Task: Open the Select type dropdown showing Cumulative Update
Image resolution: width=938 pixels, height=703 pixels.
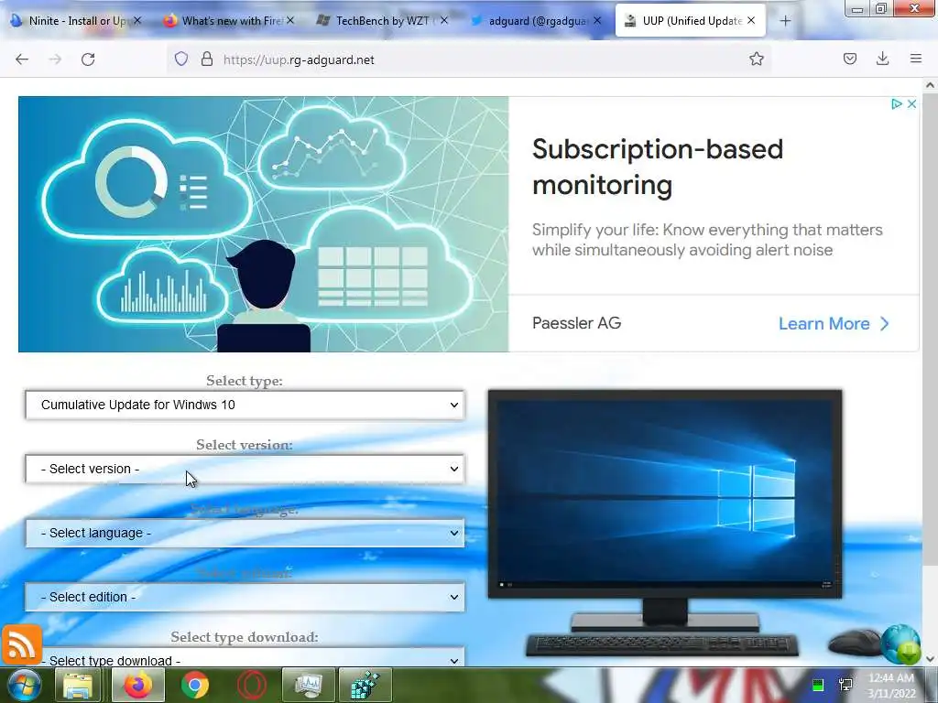Action: [245, 405]
